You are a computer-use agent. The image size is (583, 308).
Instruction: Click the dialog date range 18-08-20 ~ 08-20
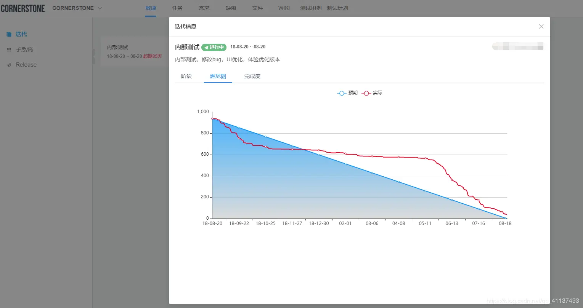point(248,47)
